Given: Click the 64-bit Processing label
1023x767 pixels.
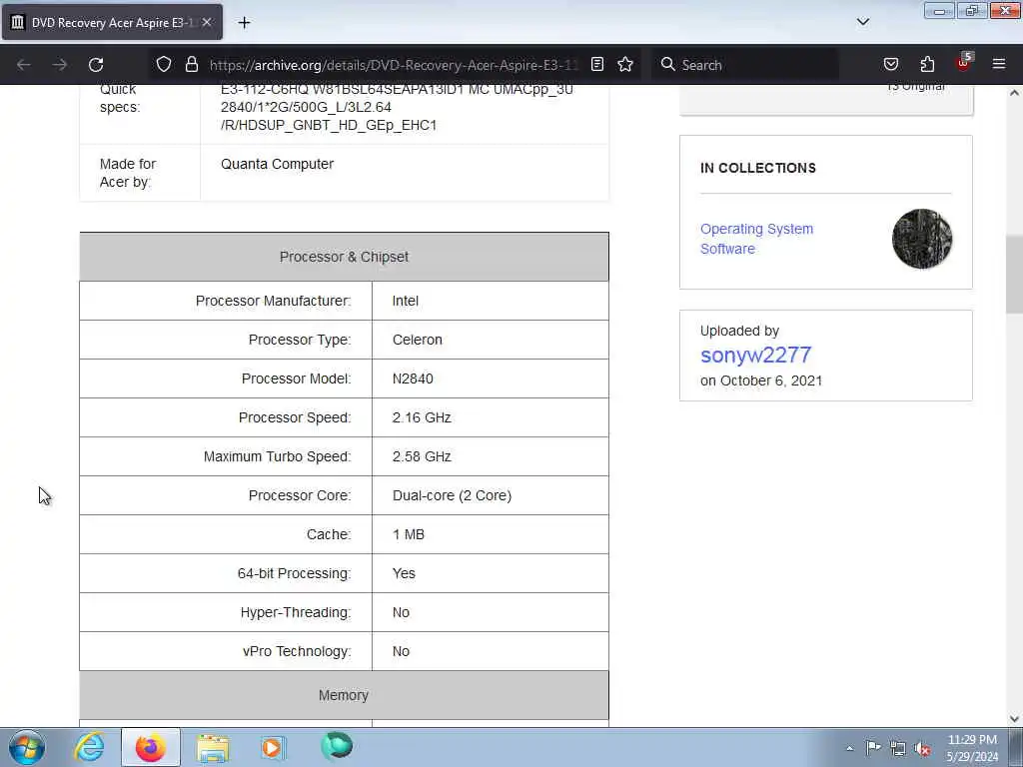Looking at the screenshot, I should 295,573.
